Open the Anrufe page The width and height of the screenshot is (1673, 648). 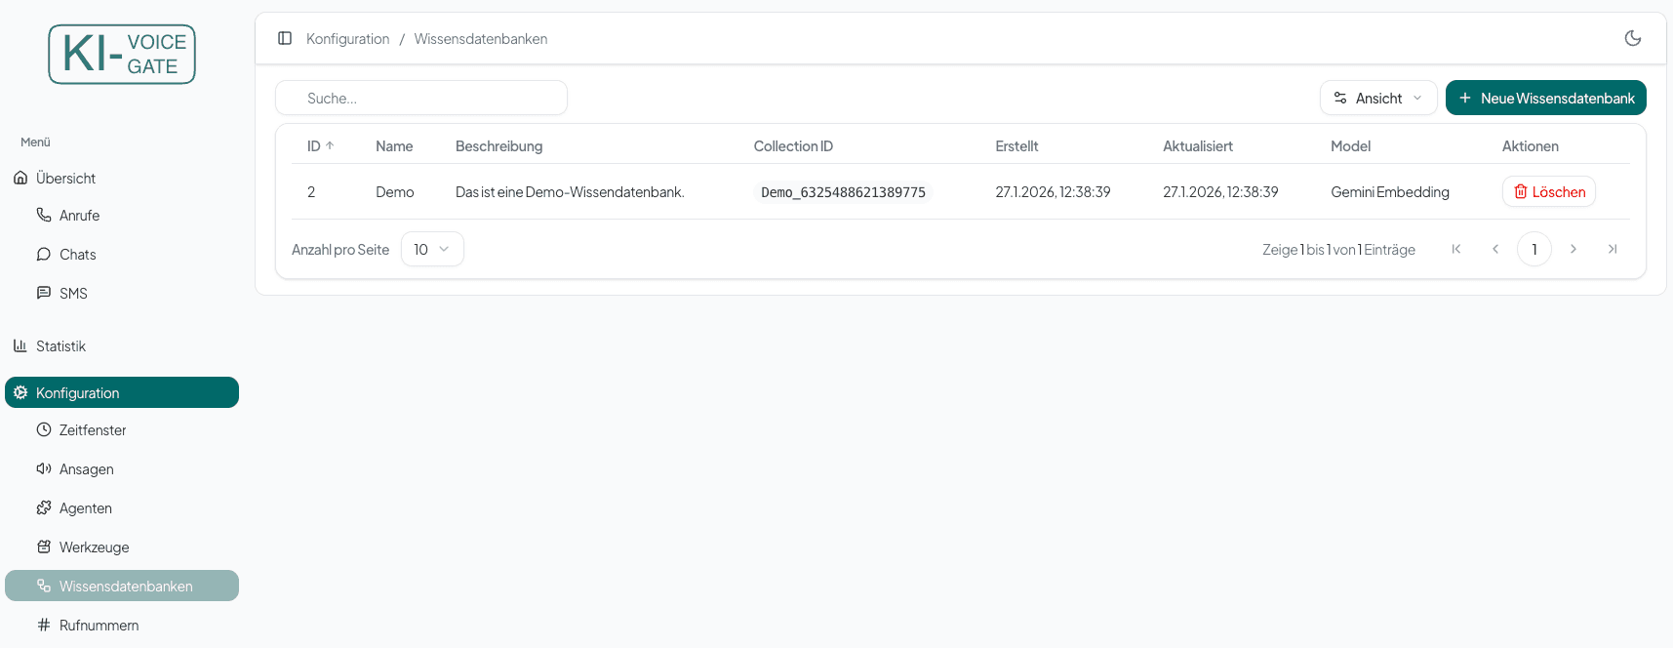tap(122, 215)
